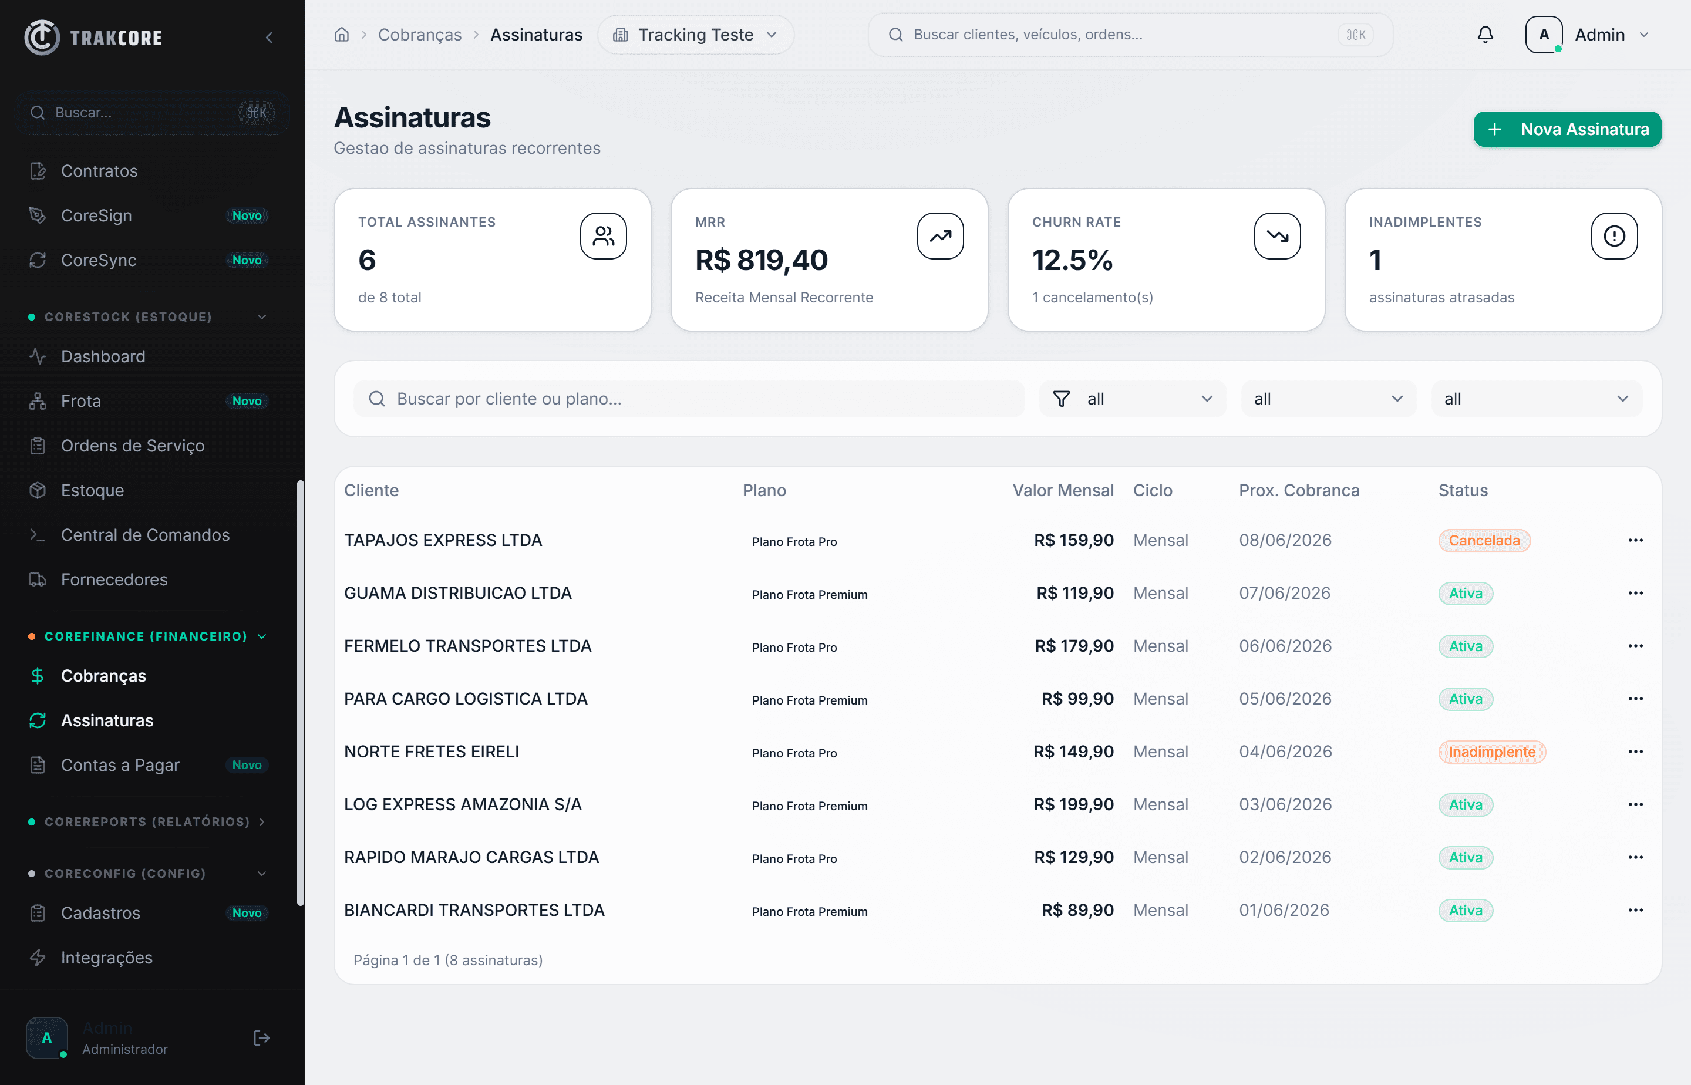1691x1085 pixels.
Task: Click the Estoque box icon
Action: [38, 490]
